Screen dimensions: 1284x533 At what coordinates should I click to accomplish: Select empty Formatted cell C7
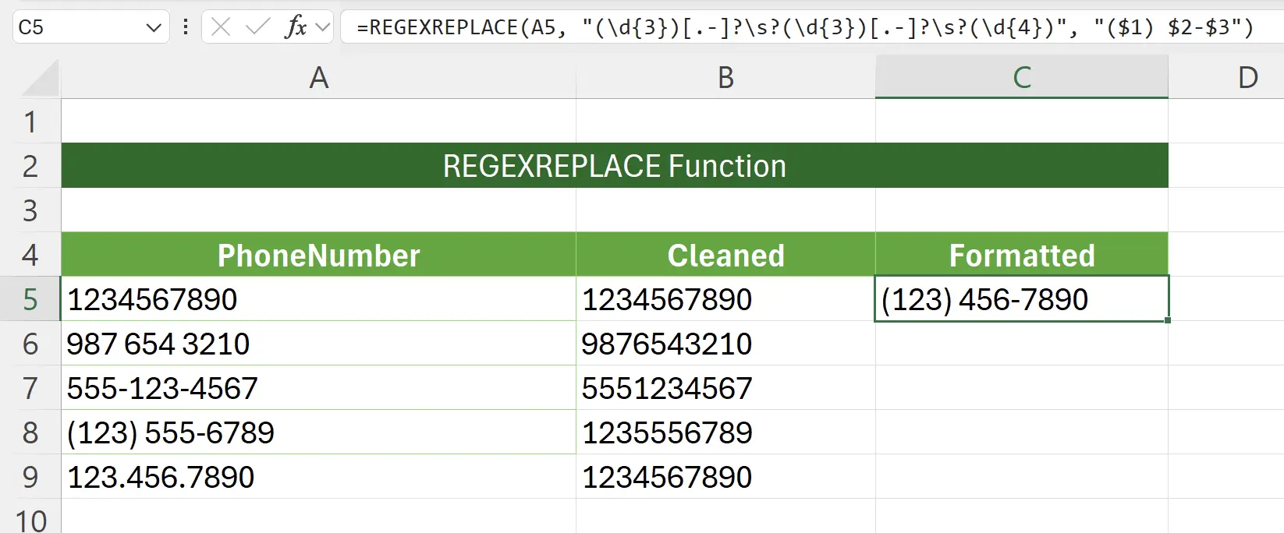[1022, 388]
